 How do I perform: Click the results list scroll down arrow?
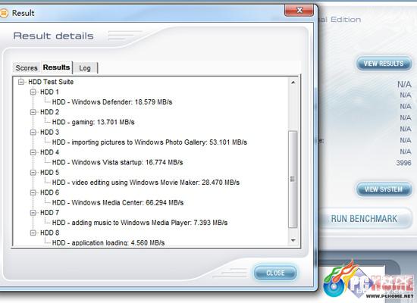coord(293,241)
